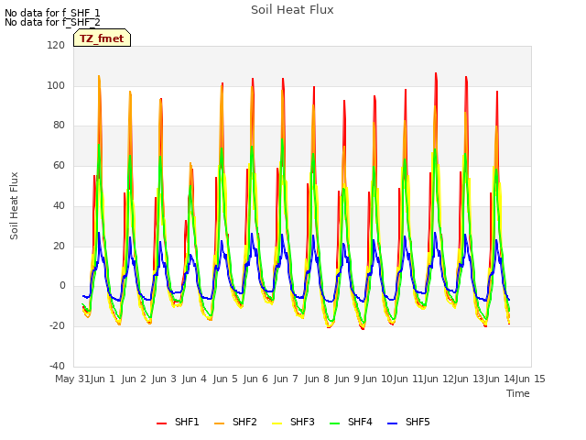Select the SHF4 legend label
This screenshot has width=586, height=440.
tap(360, 422)
